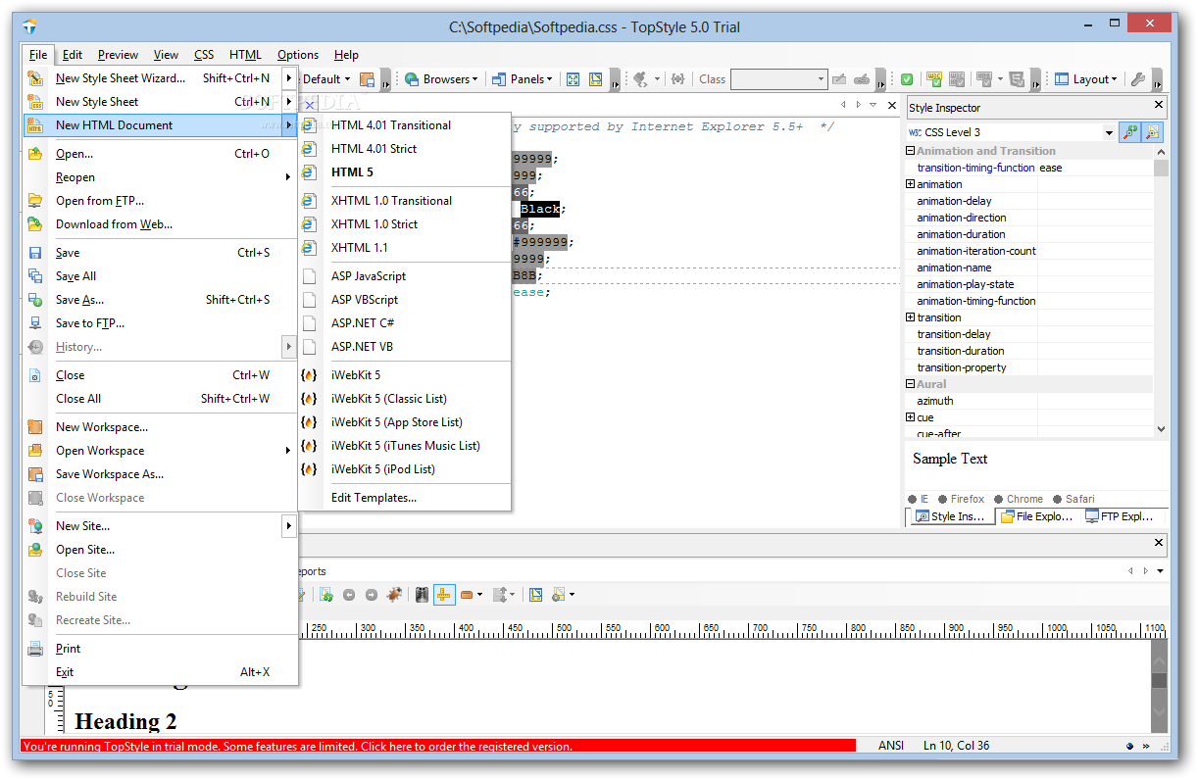Image resolution: width=1198 pixels, height=780 pixels.
Task: Click the second icon right of Class box
Action: click(x=862, y=79)
